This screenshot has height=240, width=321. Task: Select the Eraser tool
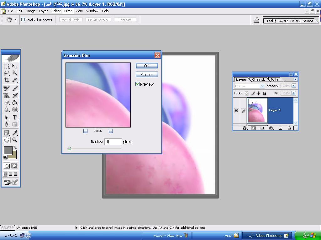(7, 102)
